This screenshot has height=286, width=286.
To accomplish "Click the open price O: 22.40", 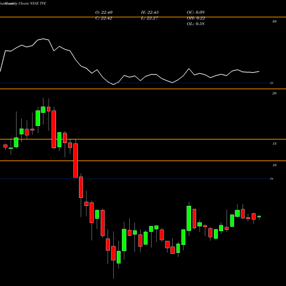I will 104,13.
